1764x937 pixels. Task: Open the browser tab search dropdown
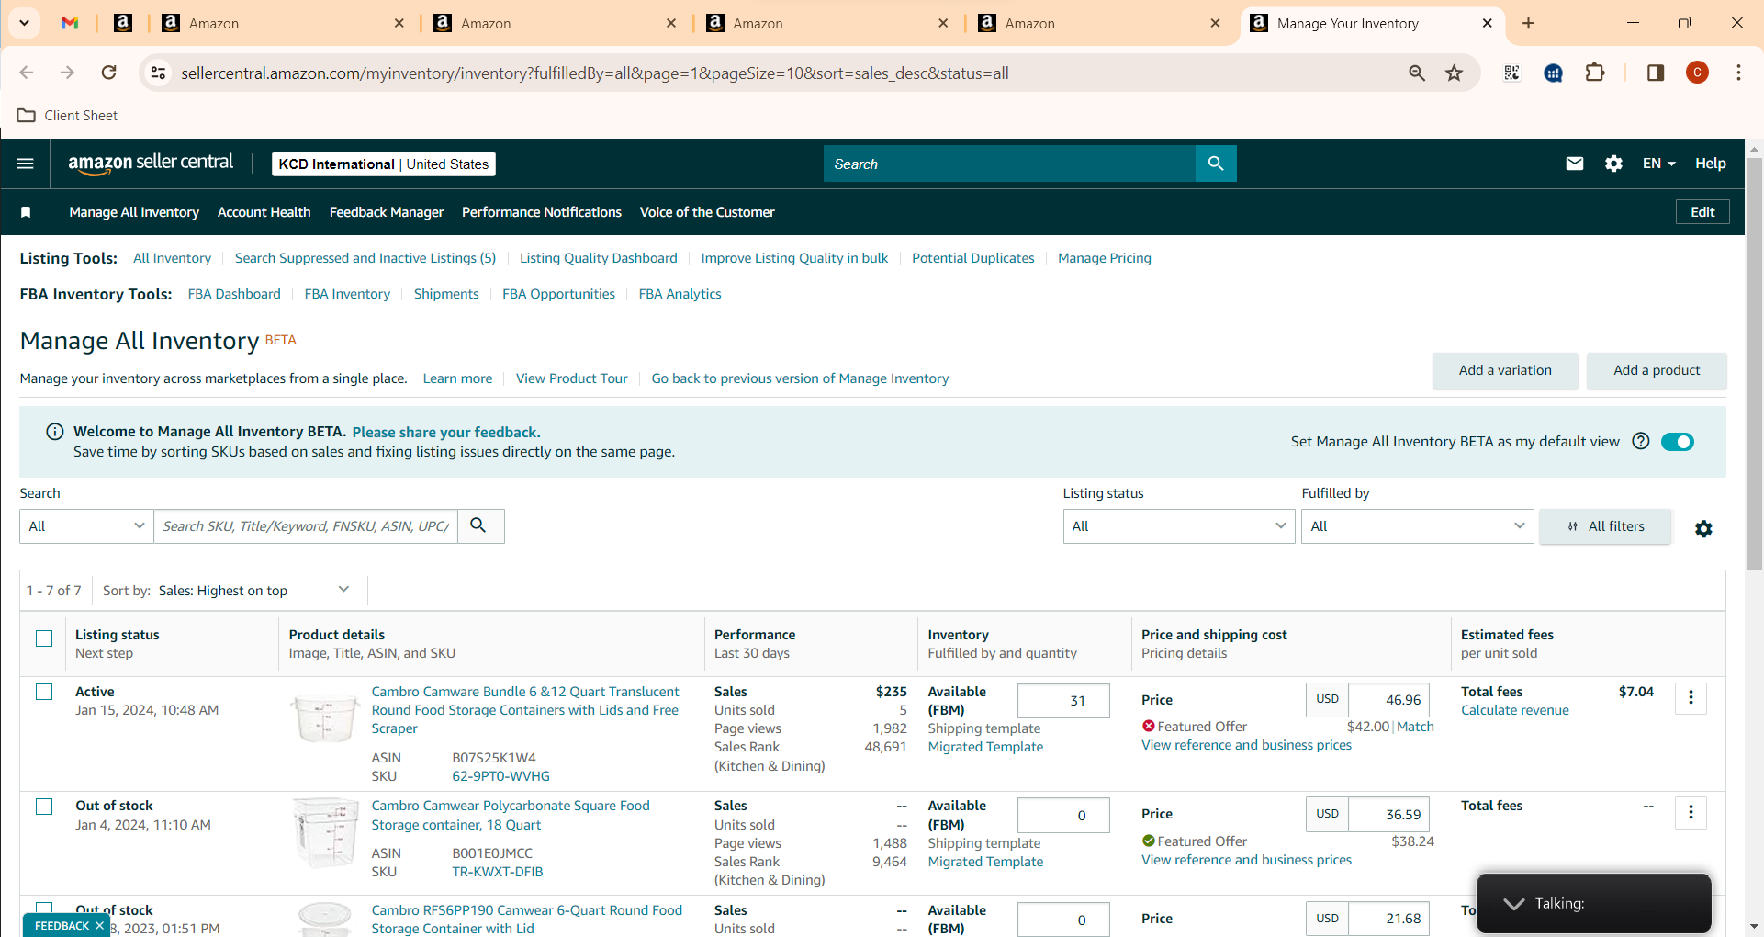[24, 23]
